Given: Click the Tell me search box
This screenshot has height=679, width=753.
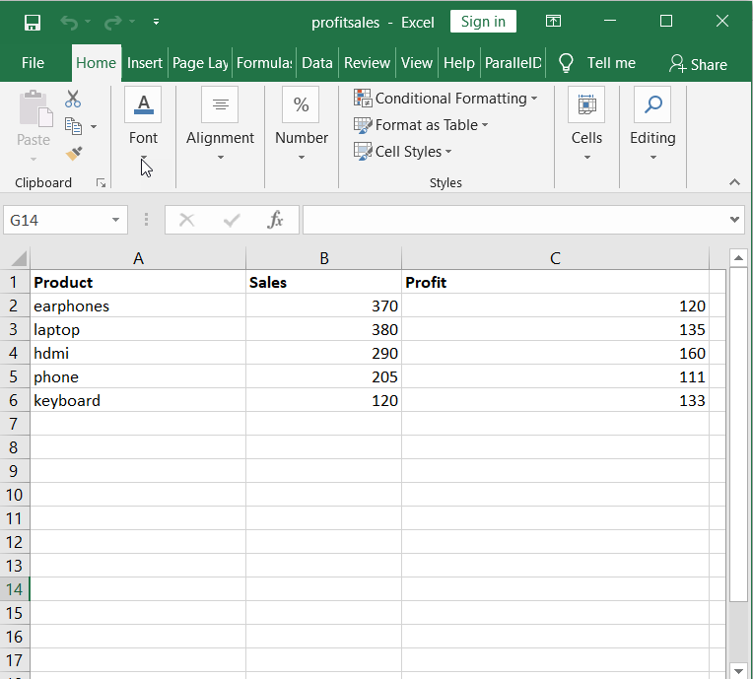Looking at the screenshot, I should pyautogui.click(x=611, y=63).
